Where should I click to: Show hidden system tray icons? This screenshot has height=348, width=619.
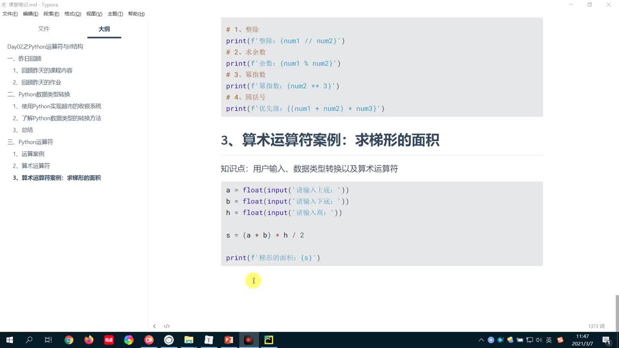pyautogui.click(x=481, y=340)
